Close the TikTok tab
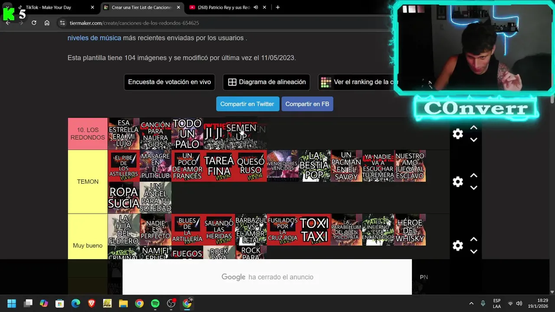 (92, 7)
